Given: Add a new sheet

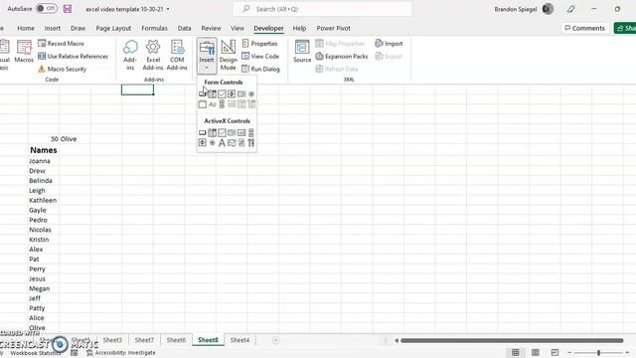Looking at the screenshot, I should [275, 340].
